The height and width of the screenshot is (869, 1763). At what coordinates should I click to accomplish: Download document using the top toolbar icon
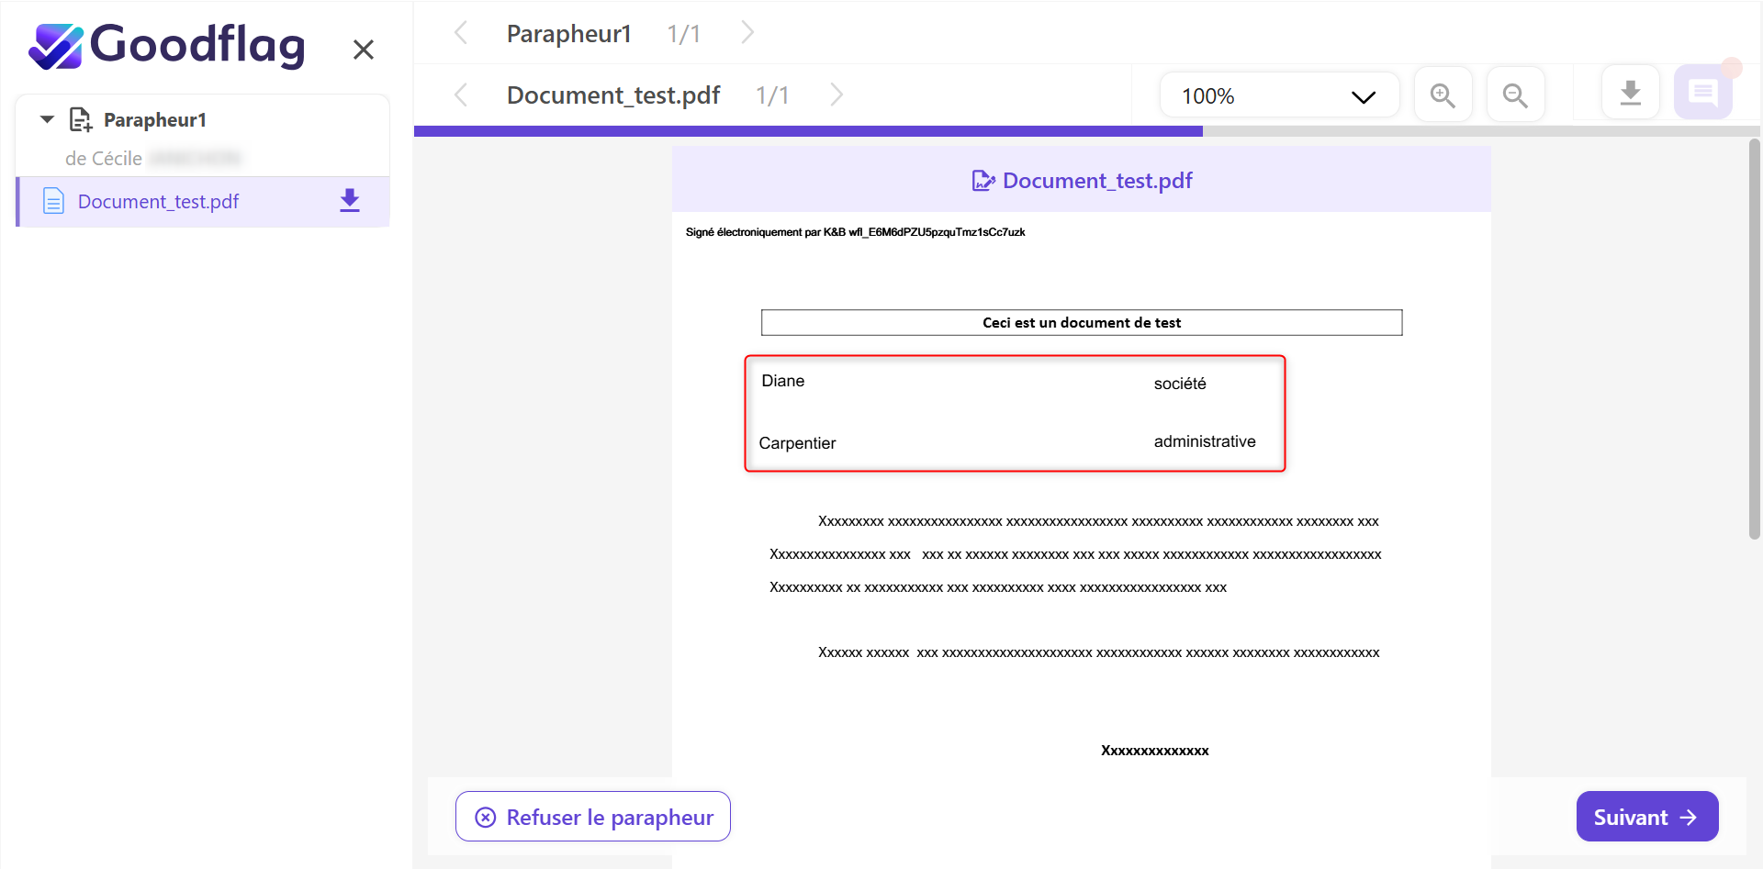point(1630,93)
